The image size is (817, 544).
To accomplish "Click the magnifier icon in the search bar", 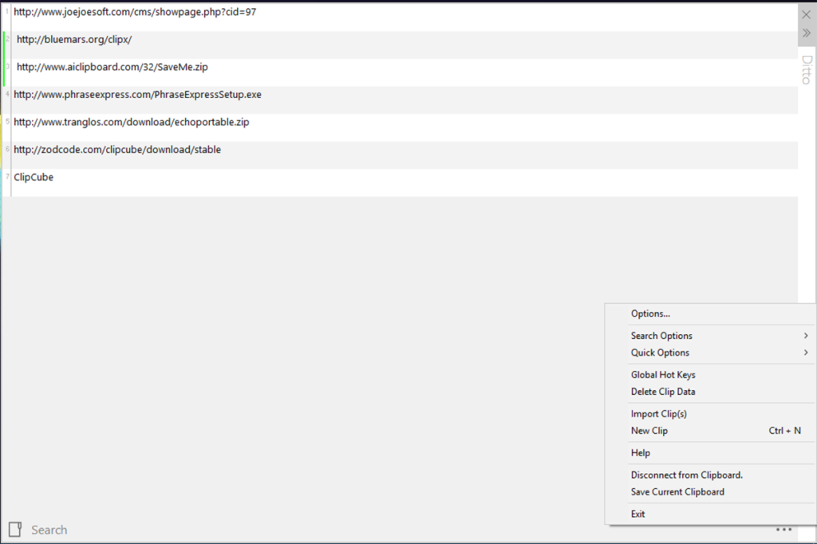I will [17, 529].
